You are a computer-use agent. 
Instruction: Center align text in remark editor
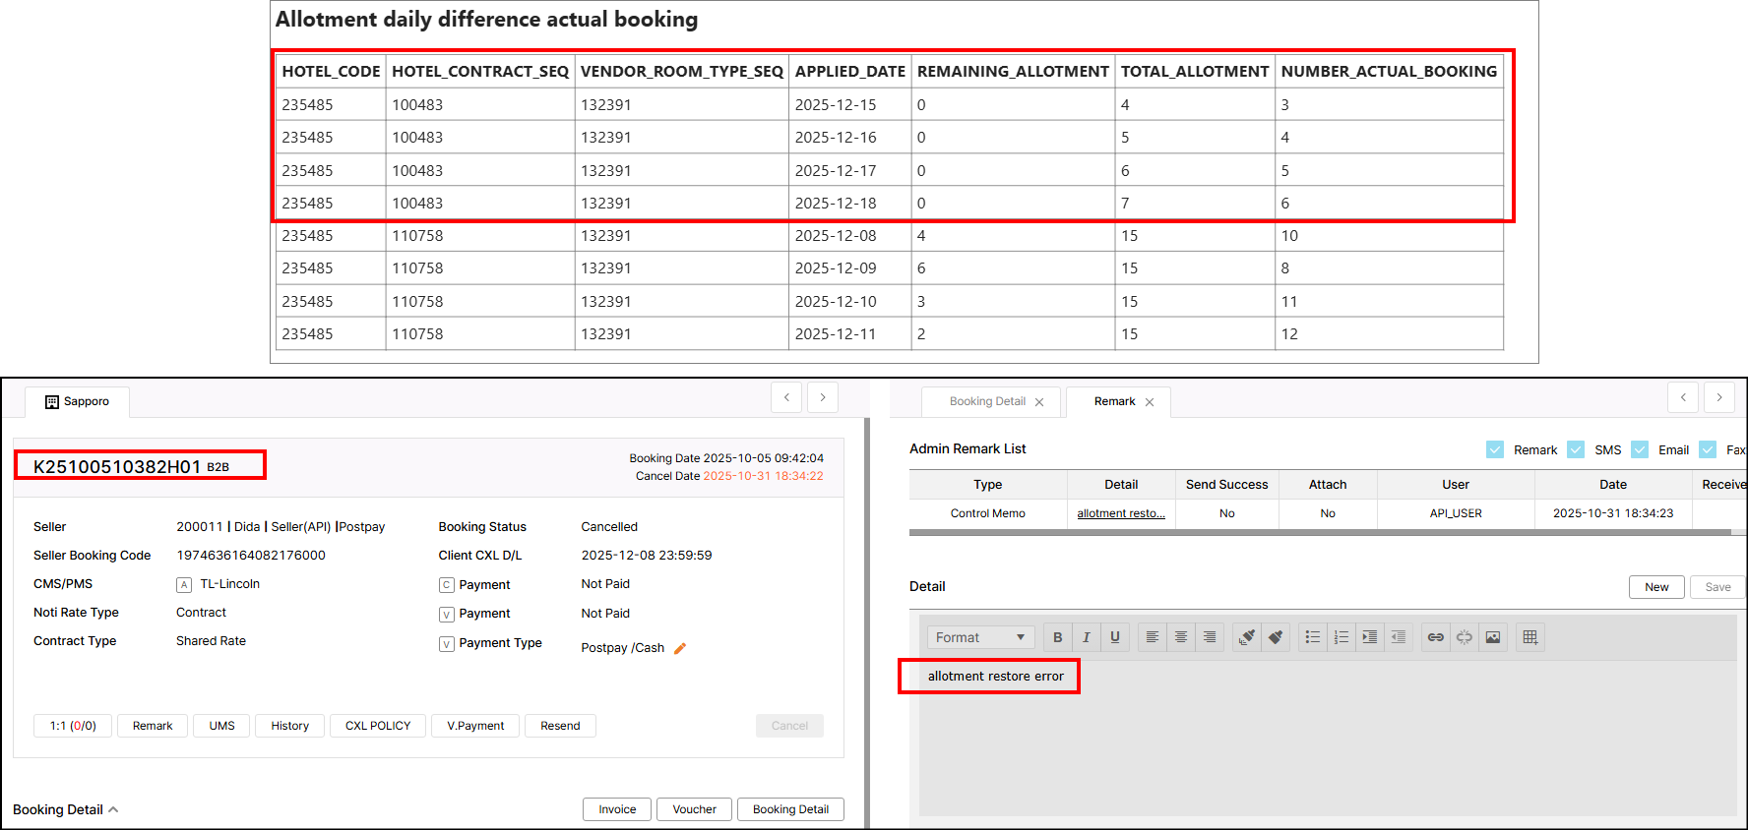click(x=1180, y=637)
